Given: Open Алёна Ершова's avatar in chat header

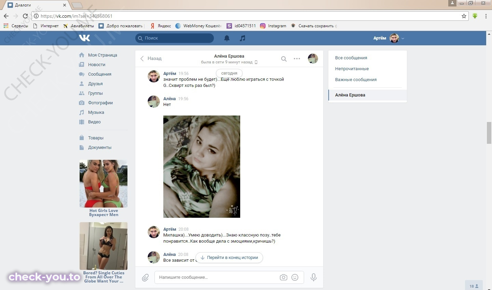Looking at the screenshot, I should [x=313, y=59].
